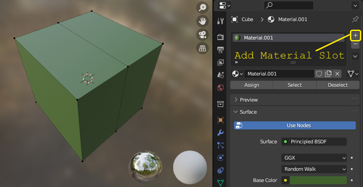Duplicate material with new material icon
Viewport: 363px width, 187px height.
[328, 74]
